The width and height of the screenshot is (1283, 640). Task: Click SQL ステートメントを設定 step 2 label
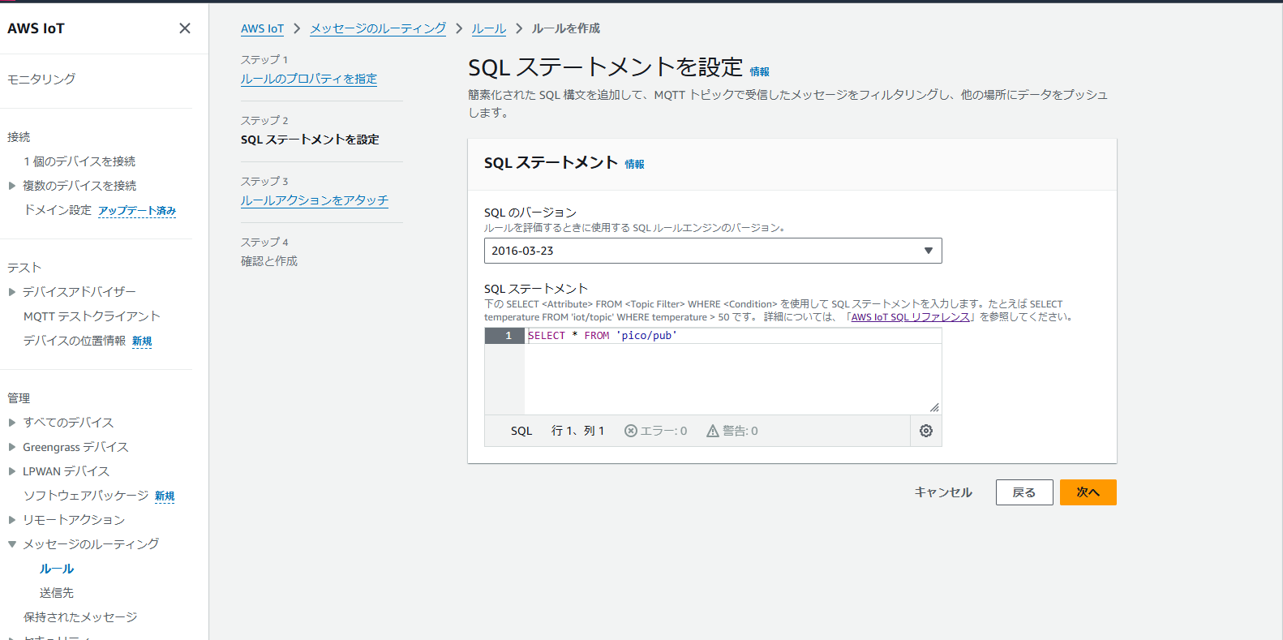[310, 140]
